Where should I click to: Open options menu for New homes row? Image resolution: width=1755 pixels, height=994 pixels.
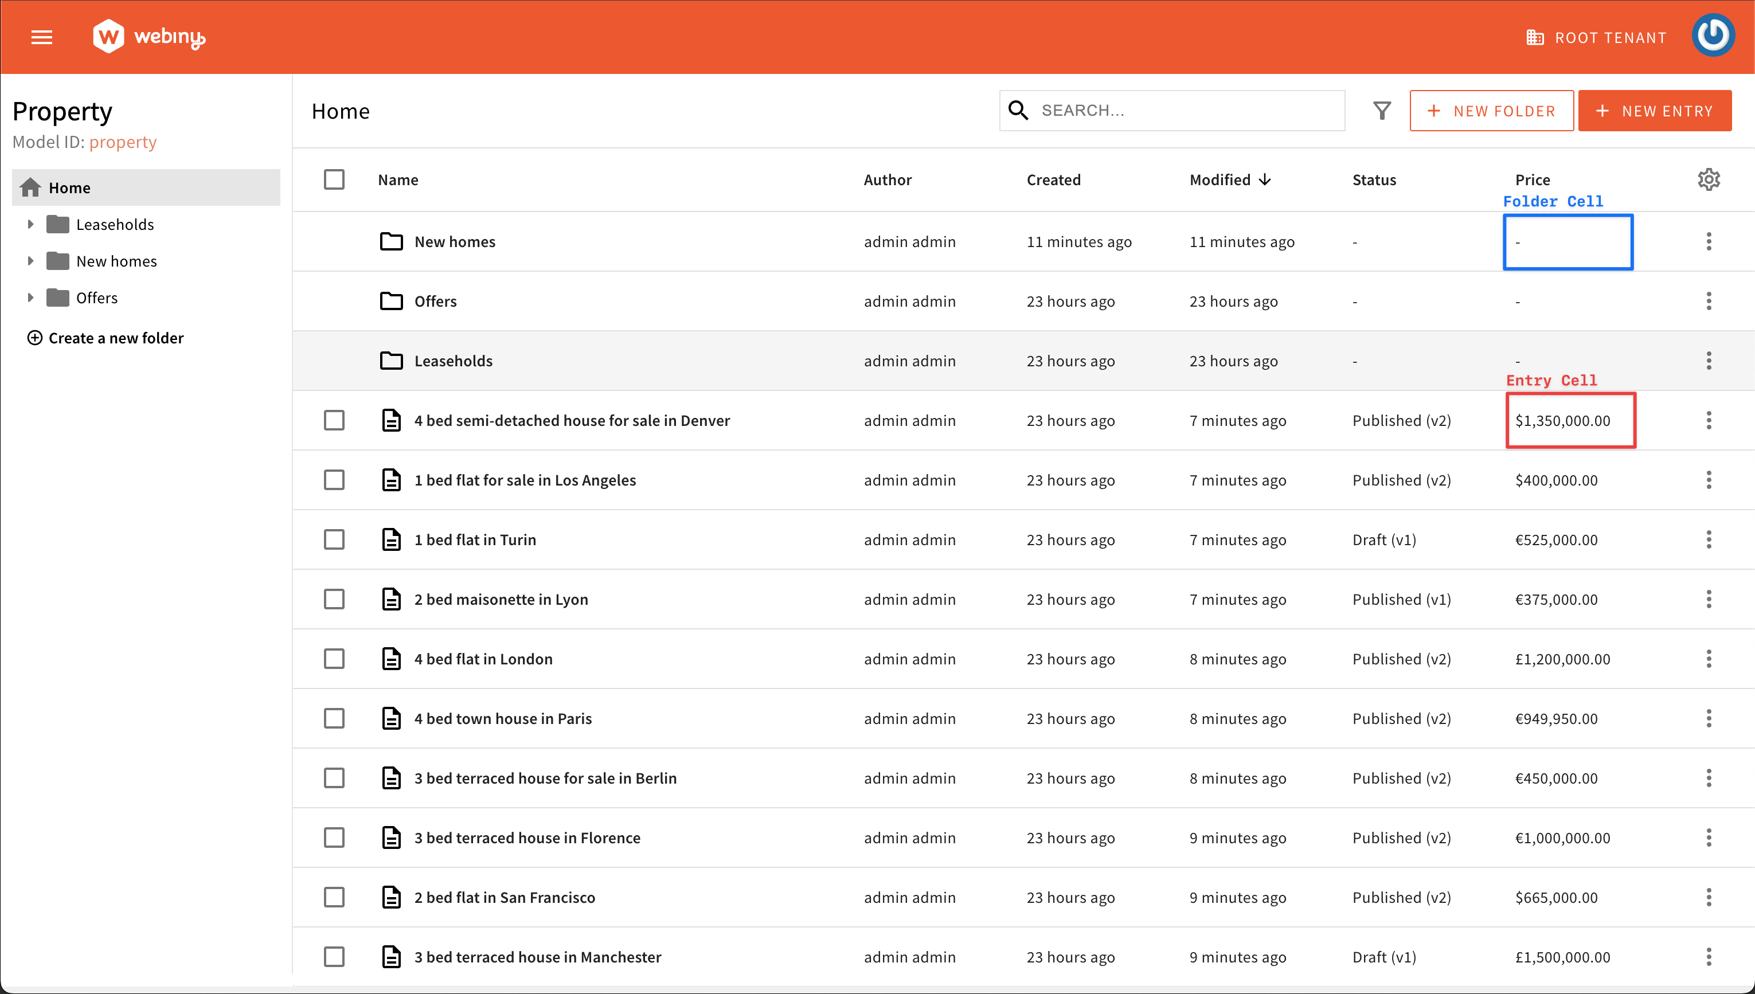pos(1708,242)
